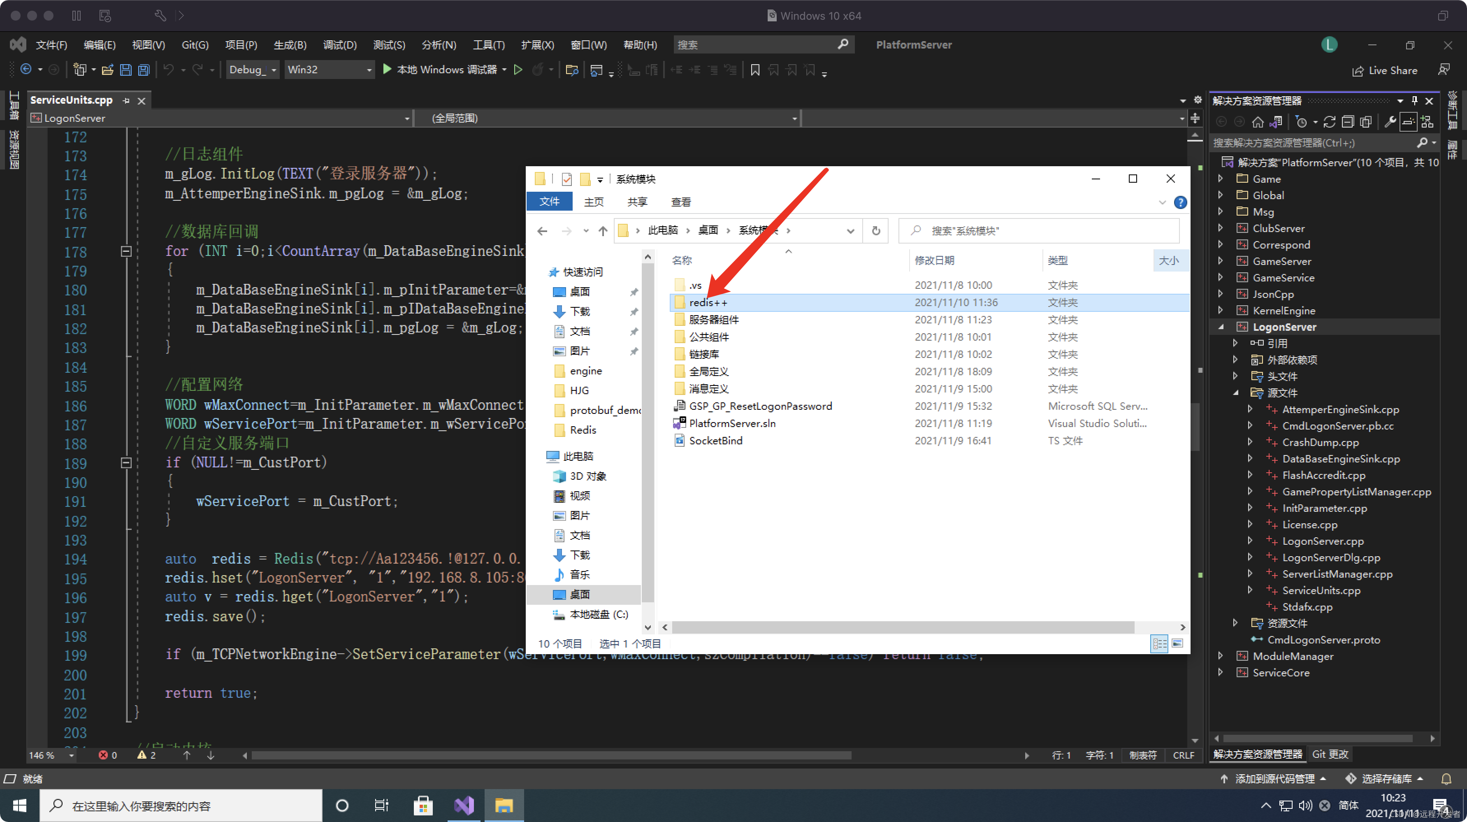Viewport: 1467px width, 822px height.
Task: Expand the GameServer project node
Action: pyautogui.click(x=1221, y=261)
